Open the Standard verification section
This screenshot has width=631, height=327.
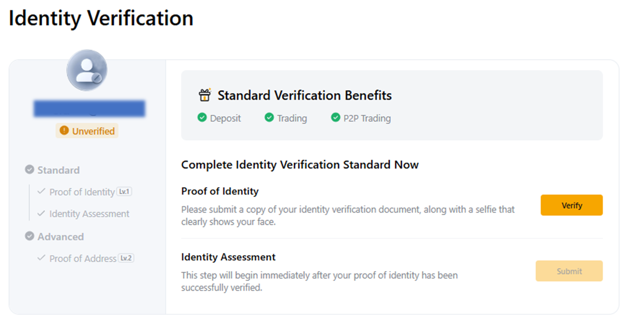pyautogui.click(x=58, y=170)
